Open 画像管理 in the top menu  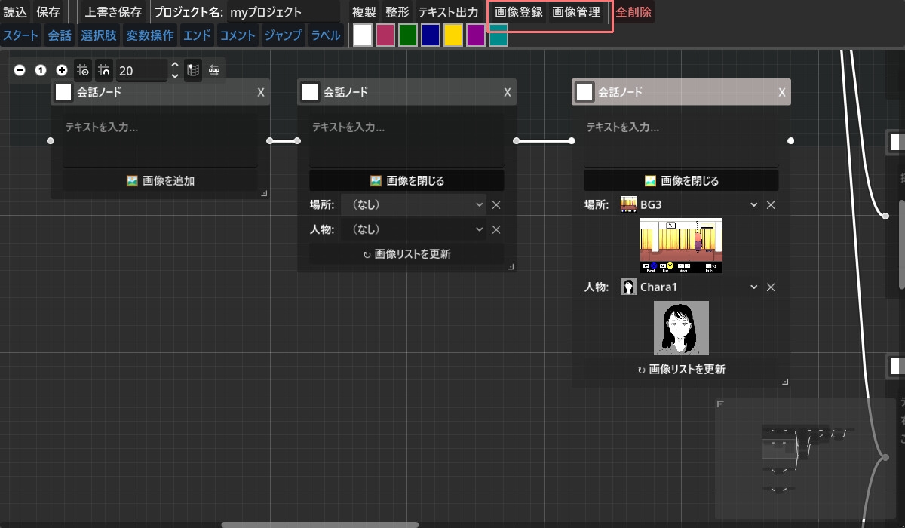coord(576,13)
